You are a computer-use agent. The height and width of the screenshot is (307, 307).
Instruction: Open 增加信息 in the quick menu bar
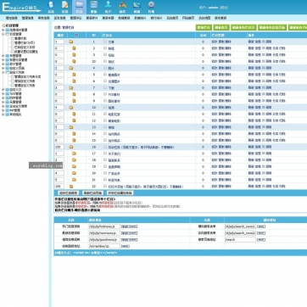click(x=12, y=18)
